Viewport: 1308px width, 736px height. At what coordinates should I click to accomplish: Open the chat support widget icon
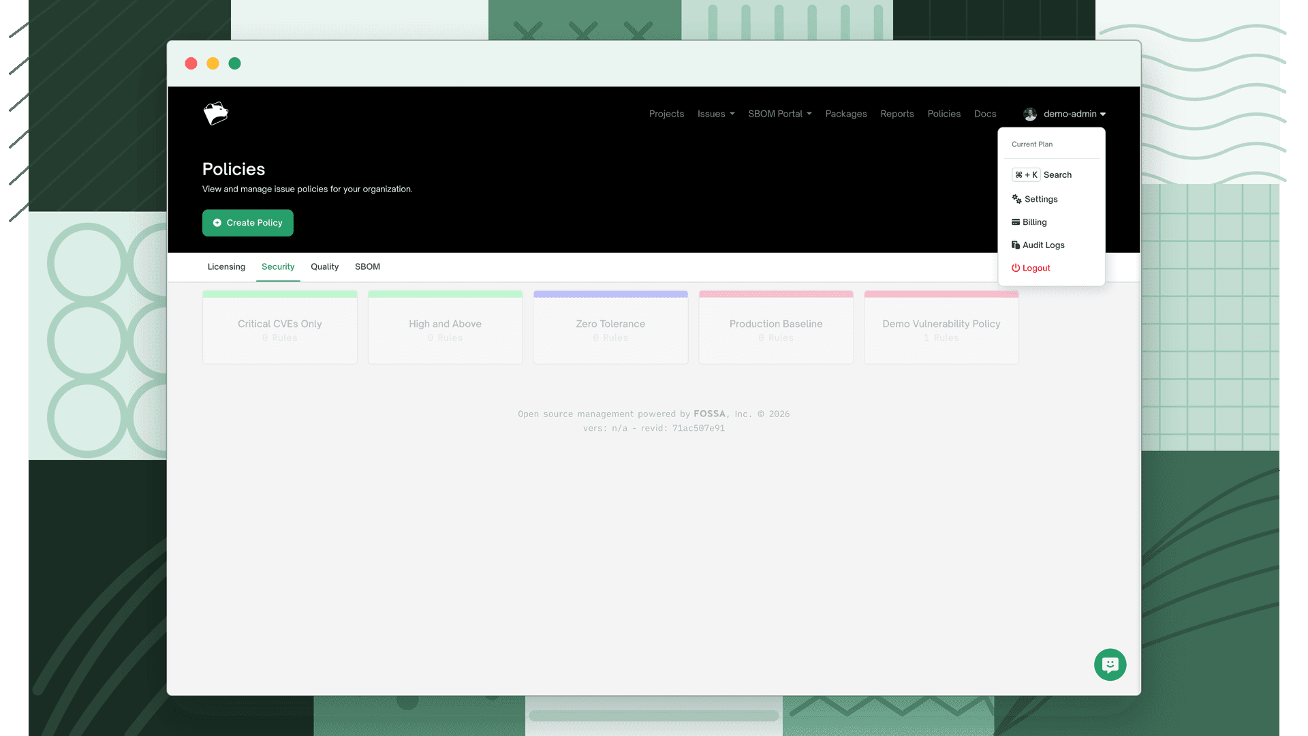click(x=1110, y=664)
